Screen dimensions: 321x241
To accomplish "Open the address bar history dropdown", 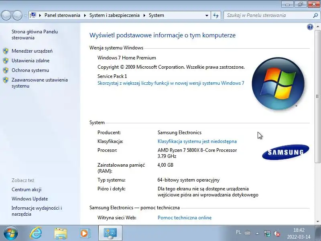I will tap(207, 15).
